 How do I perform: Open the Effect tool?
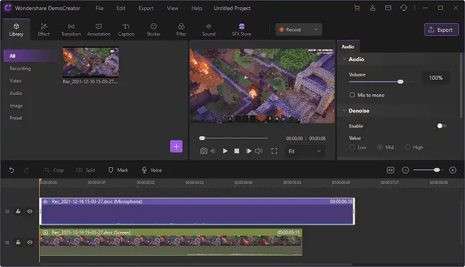pos(44,30)
